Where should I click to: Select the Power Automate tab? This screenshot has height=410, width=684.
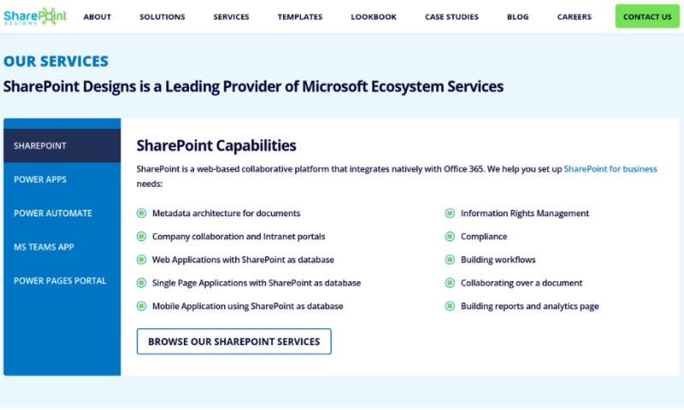(53, 213)
